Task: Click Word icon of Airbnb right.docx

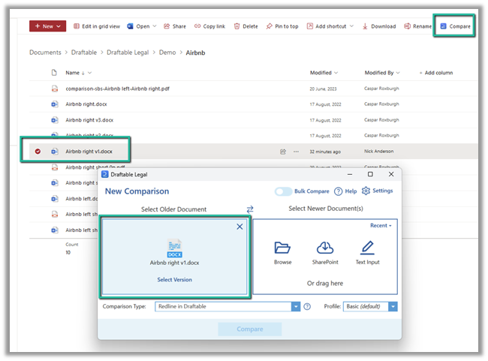Action: [x=55, y=104]
